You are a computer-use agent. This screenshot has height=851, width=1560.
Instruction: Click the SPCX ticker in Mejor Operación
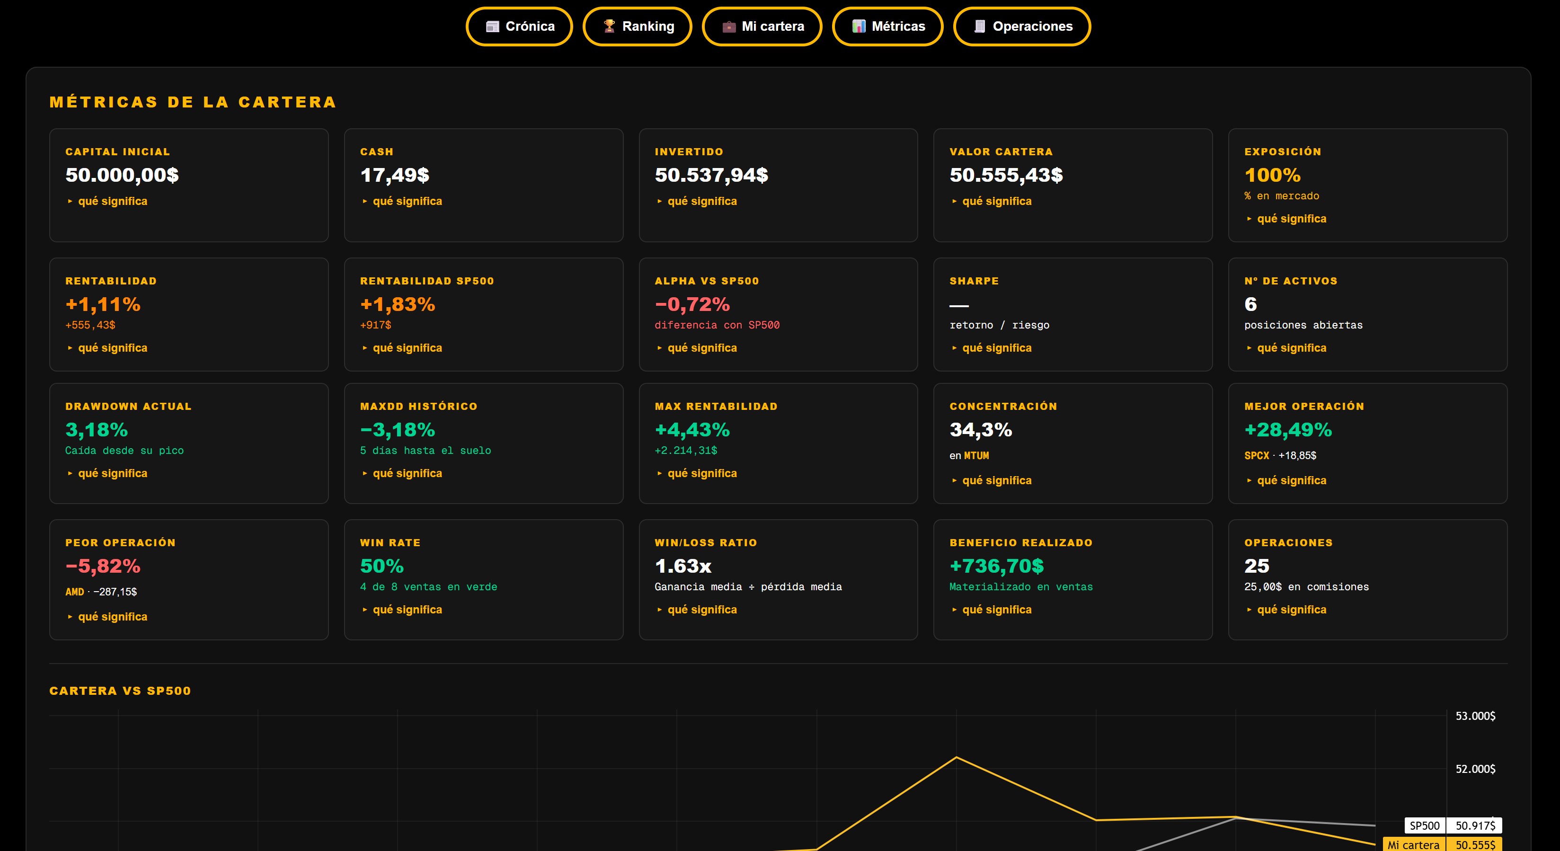1257,455
